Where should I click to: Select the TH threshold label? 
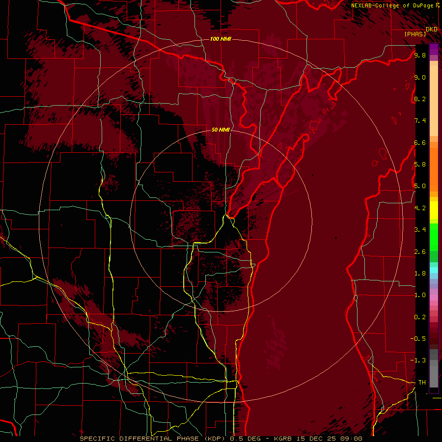click(422, 383)
